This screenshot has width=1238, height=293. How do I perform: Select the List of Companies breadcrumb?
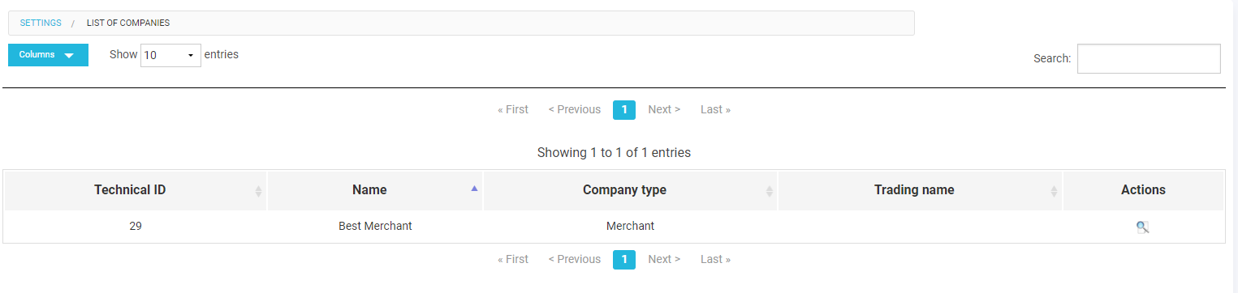coord(128,23)
